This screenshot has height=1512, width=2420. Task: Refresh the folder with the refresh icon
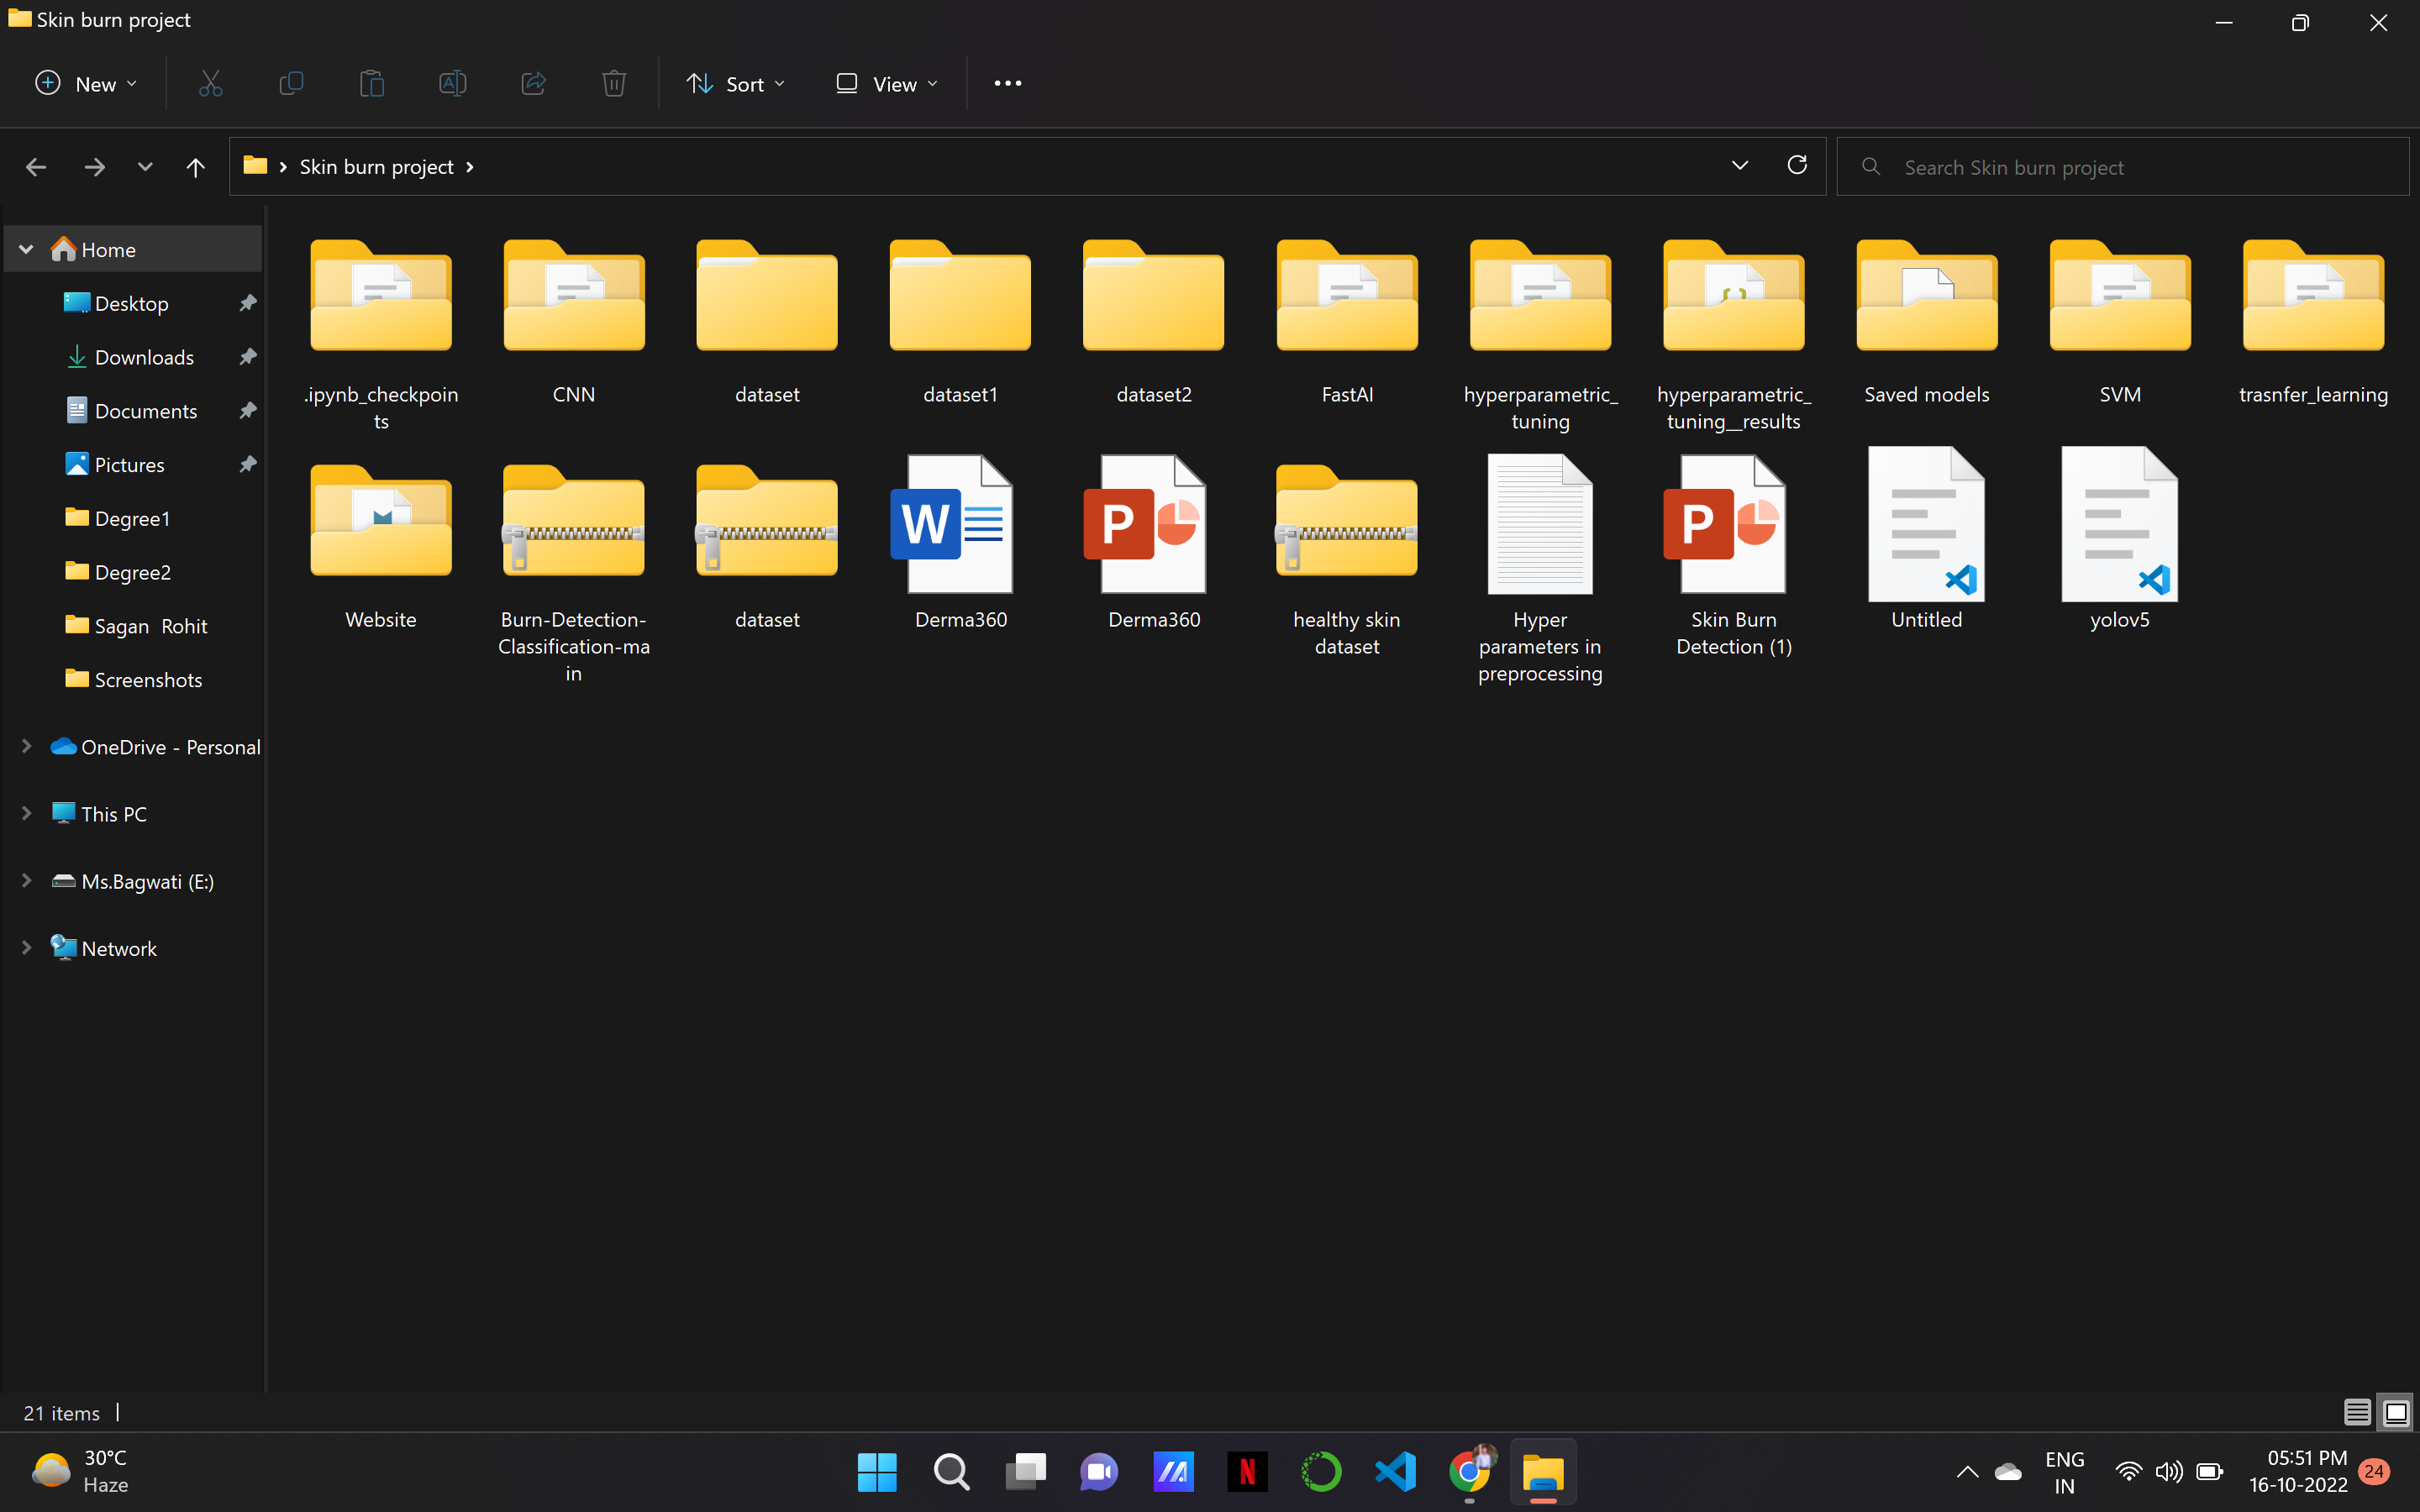click(1797, 166)
